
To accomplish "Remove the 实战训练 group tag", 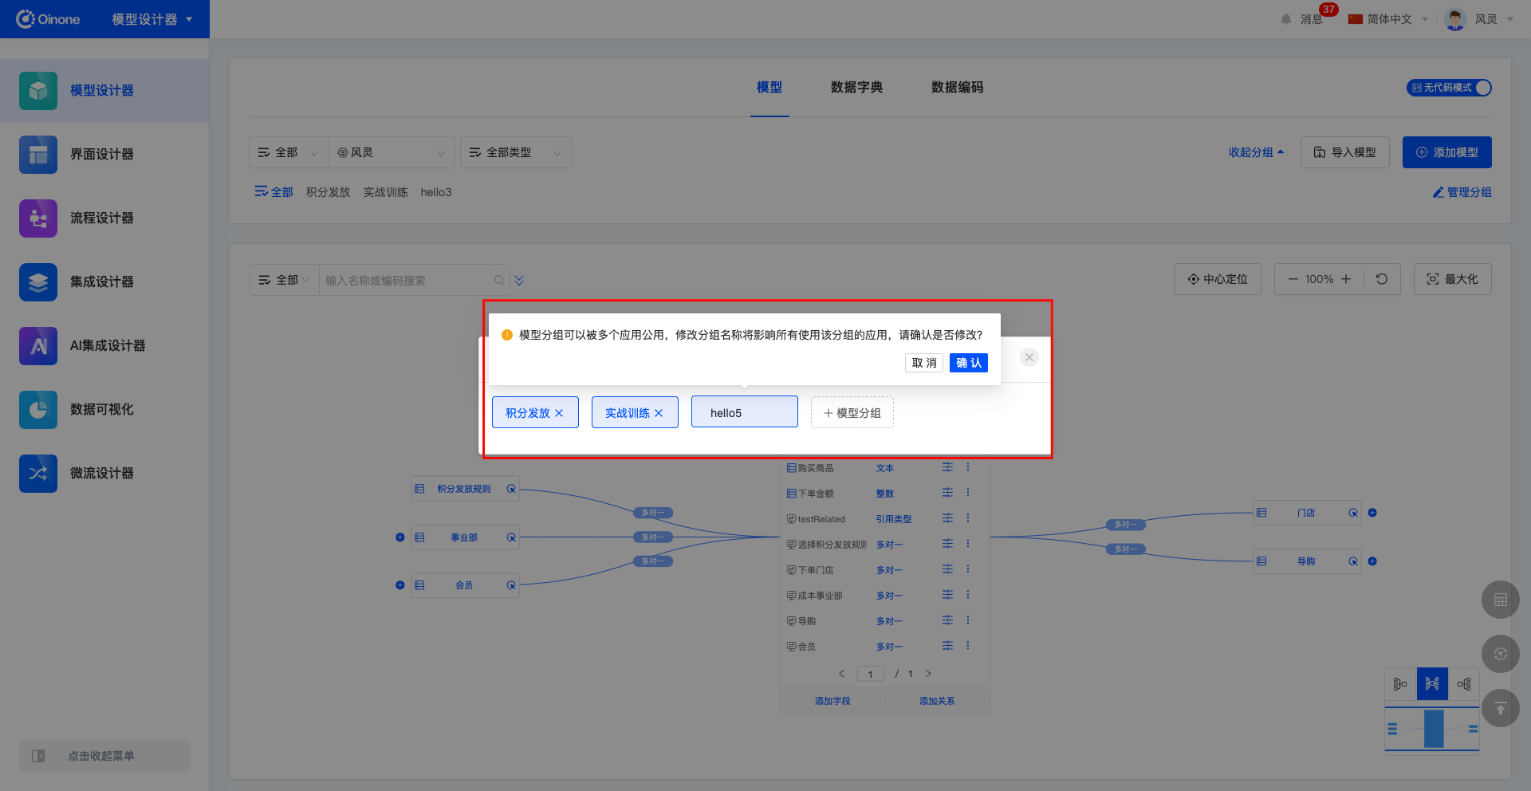I will point(659,413).
